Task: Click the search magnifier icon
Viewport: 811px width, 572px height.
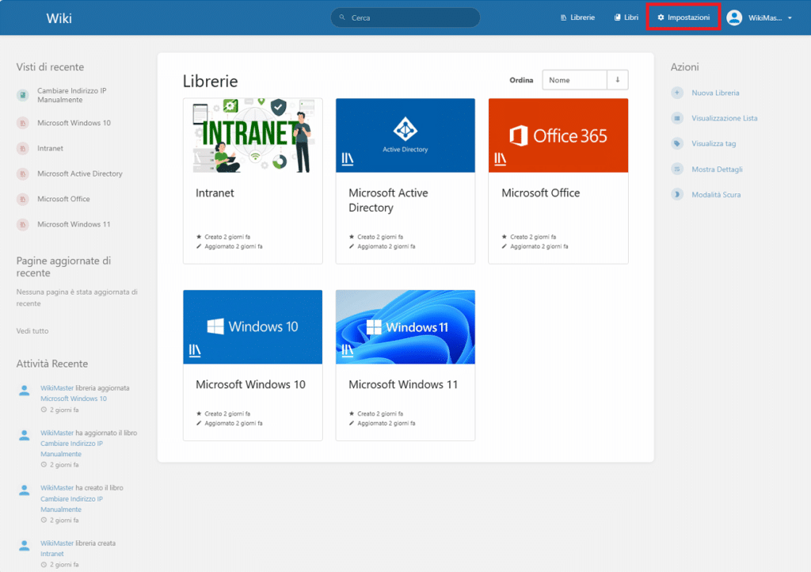Action: tap(342, 17)
